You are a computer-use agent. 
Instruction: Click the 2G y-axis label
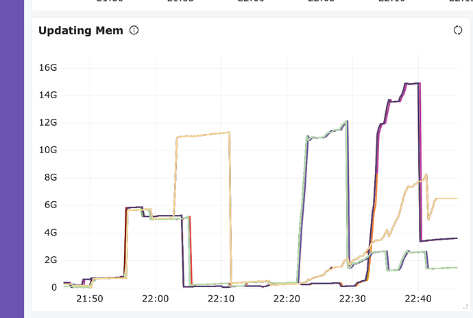[51, 260]
